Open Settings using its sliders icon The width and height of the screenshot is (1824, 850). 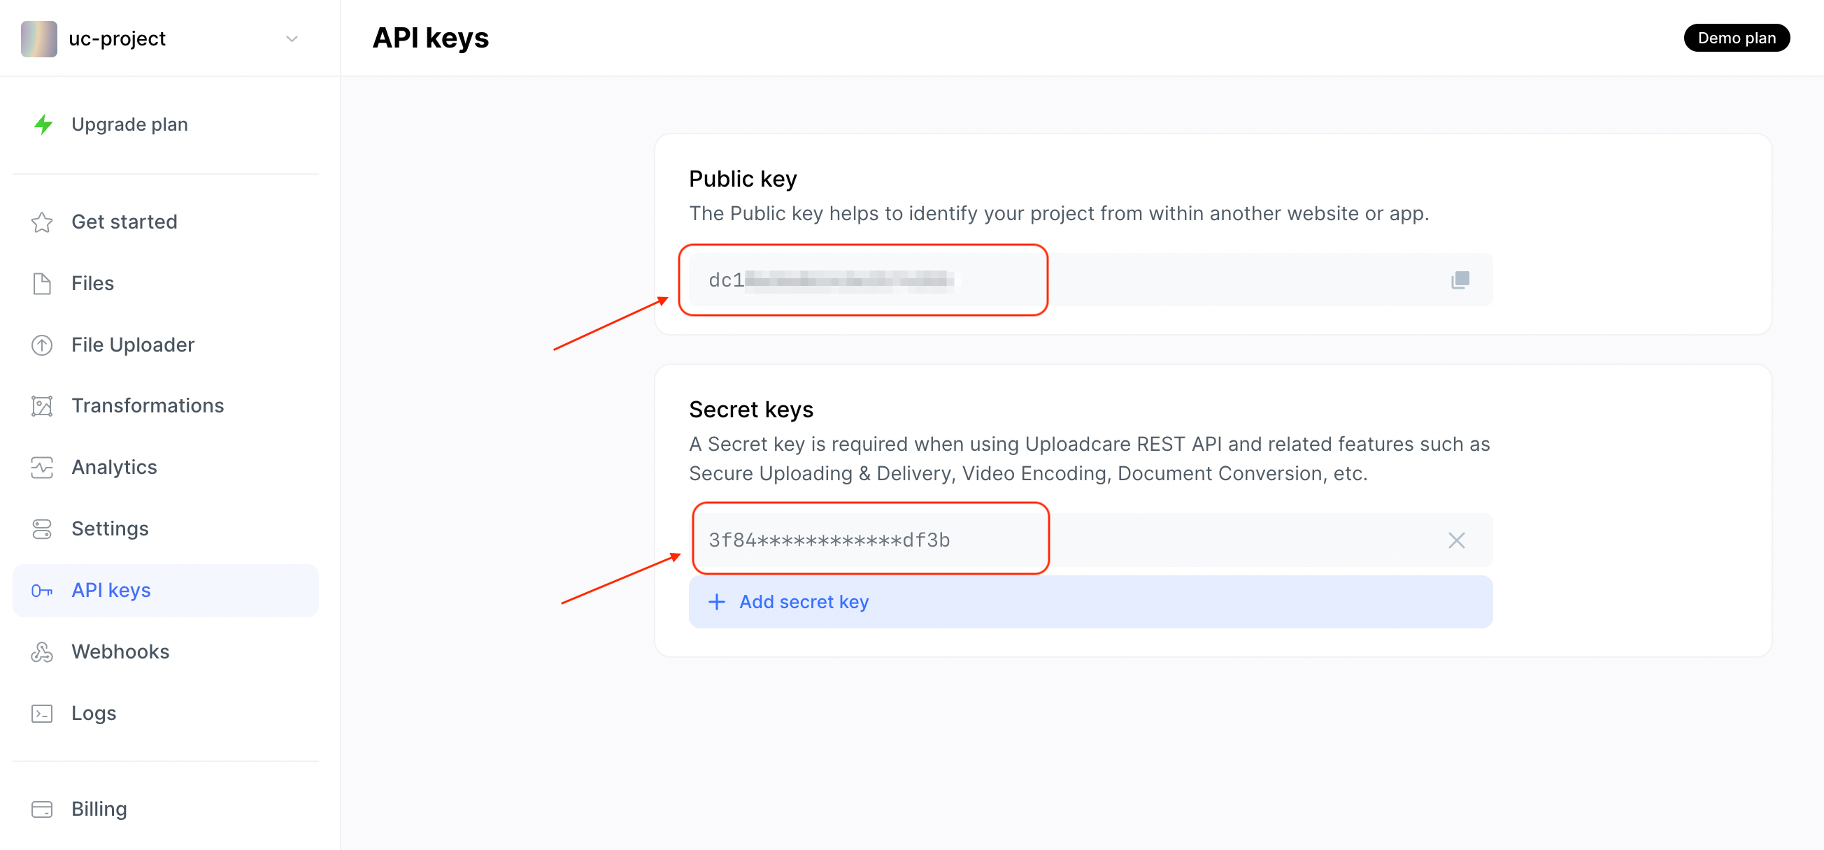(x=42, y=528)
